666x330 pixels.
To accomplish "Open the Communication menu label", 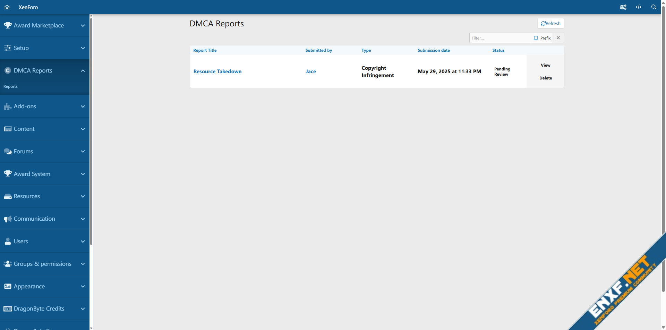I will pyautogui.click(x=34, y=219).
